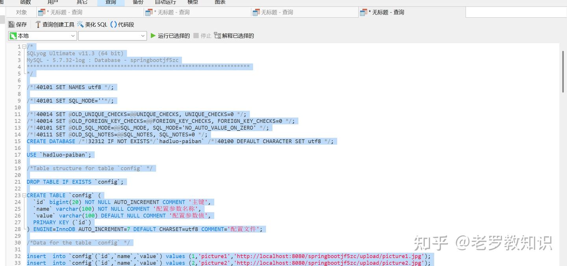Click the USE `hadluo-paiban` statement
Screen dimensions: 567x266
[x=59, y=155]
